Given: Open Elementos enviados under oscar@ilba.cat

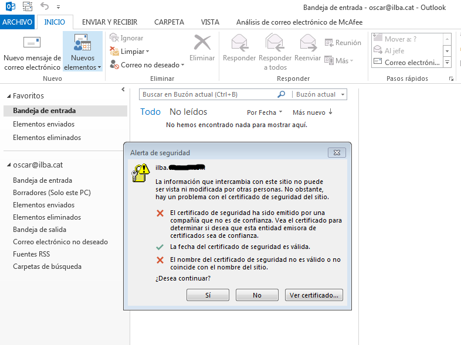Looking at the screenshot, I should (x=43, y=205).
